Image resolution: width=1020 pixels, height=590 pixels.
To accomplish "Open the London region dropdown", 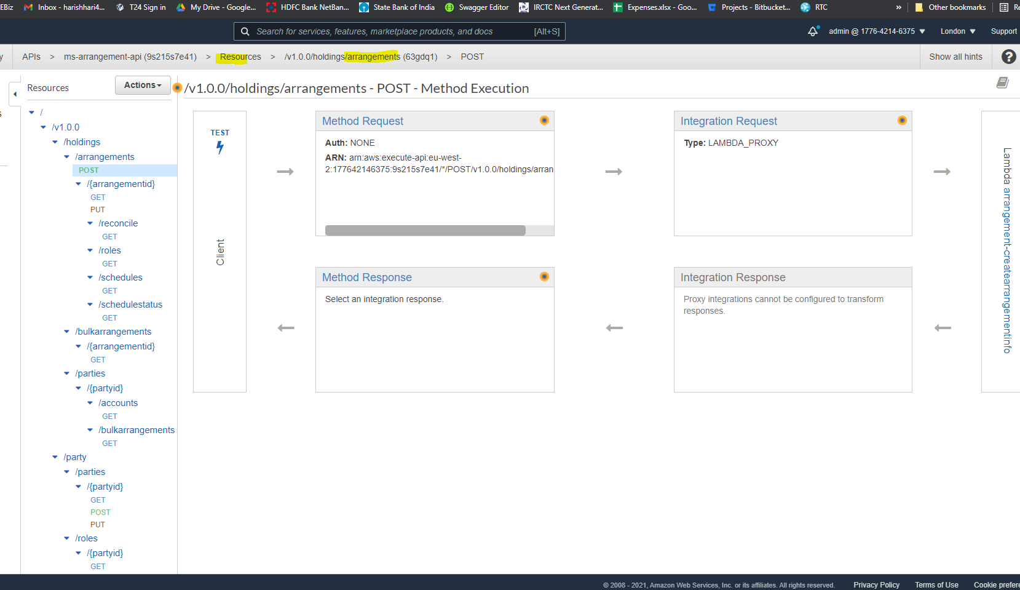I will coord(957,31).
